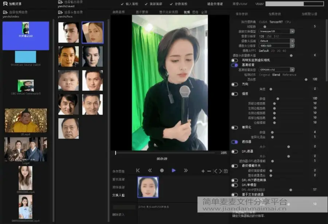The height and width of the screenshot is (224, 328).
Task: Switch to the 视频 tab
Action: pos(187,12)
